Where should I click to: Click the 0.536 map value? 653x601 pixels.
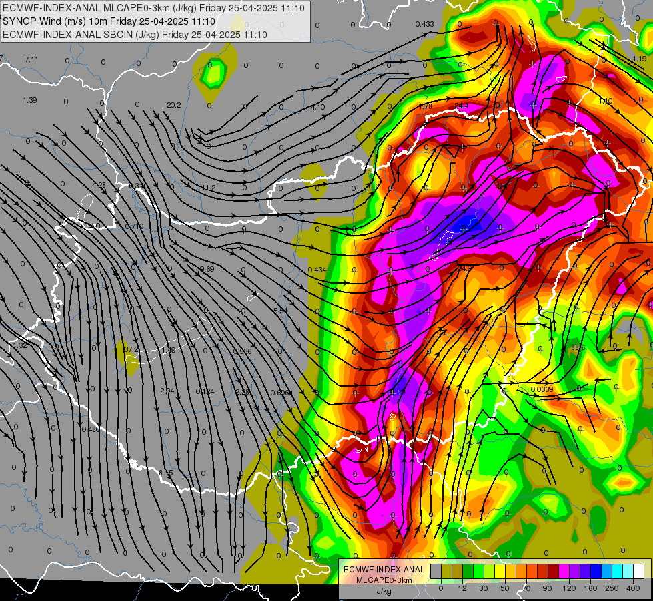click(x=242, y=352)
